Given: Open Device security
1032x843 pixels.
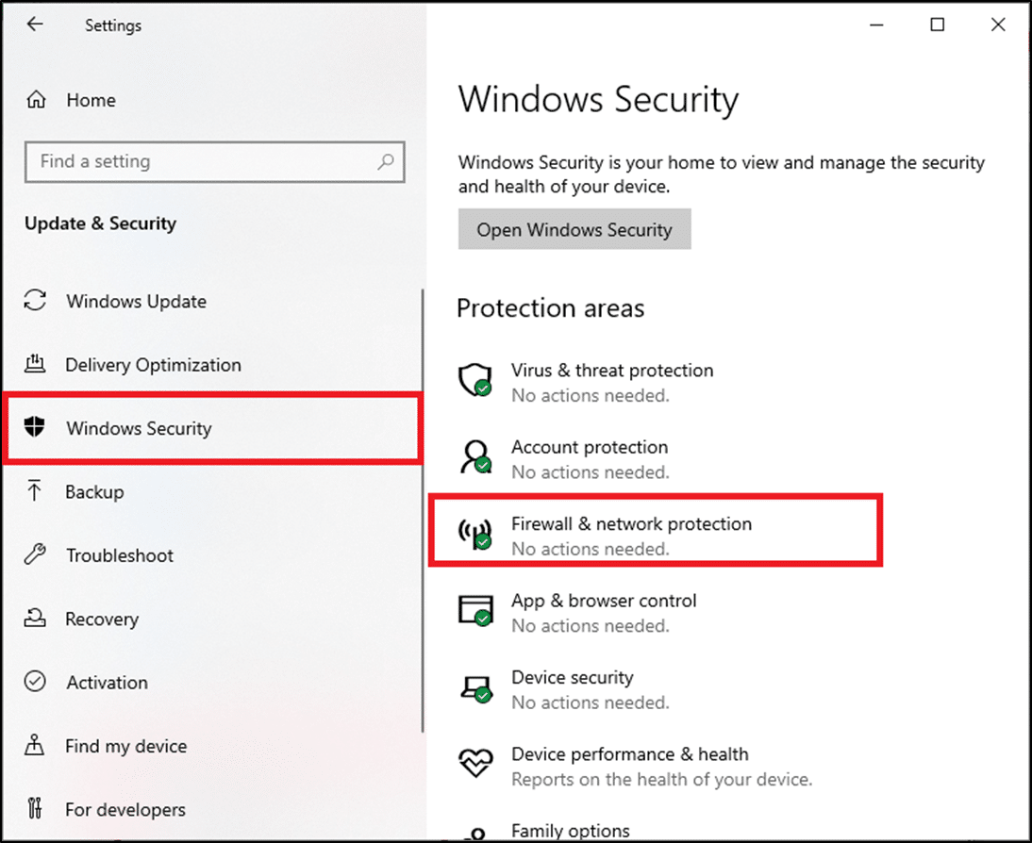Looking at the screenshot, I should 572,677.
